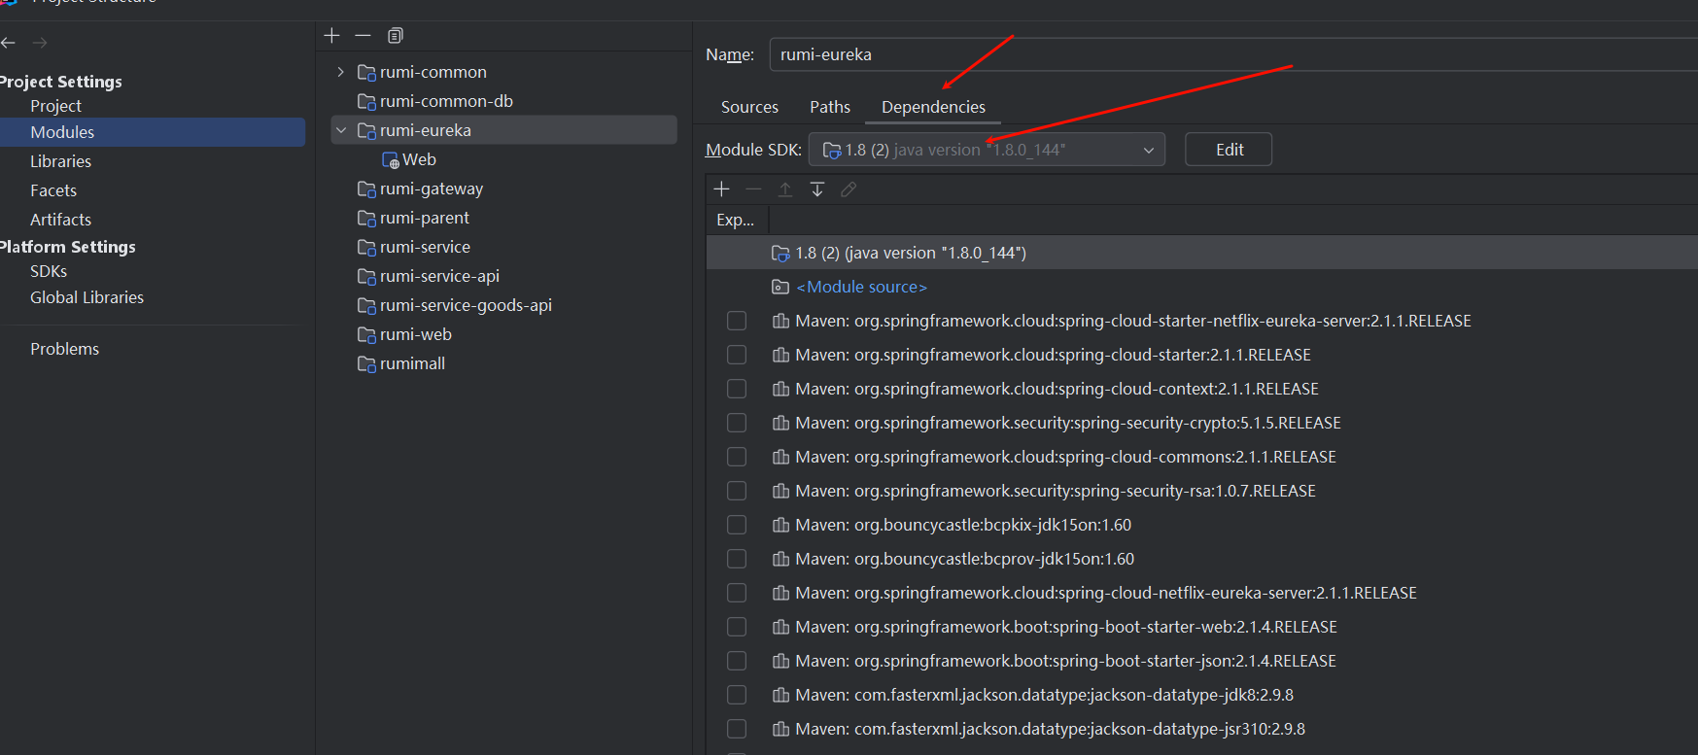Click the Exp... column header

point(736,221)
